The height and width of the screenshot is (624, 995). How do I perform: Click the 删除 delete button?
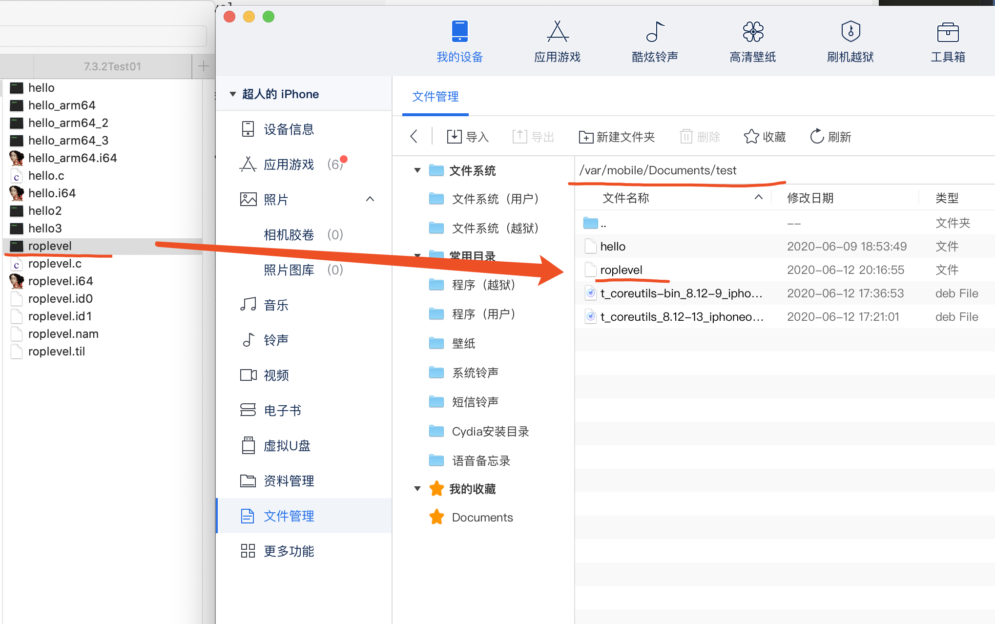point(700,137)
